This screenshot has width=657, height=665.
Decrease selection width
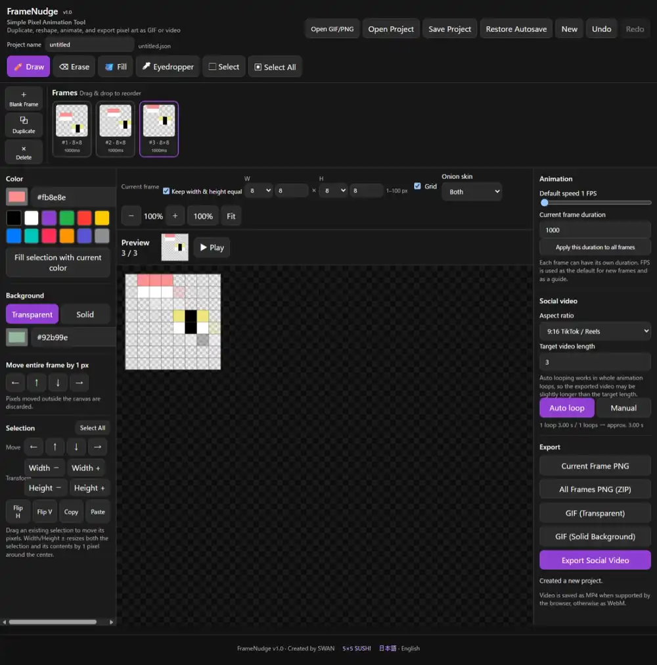(x=44, y=468)
